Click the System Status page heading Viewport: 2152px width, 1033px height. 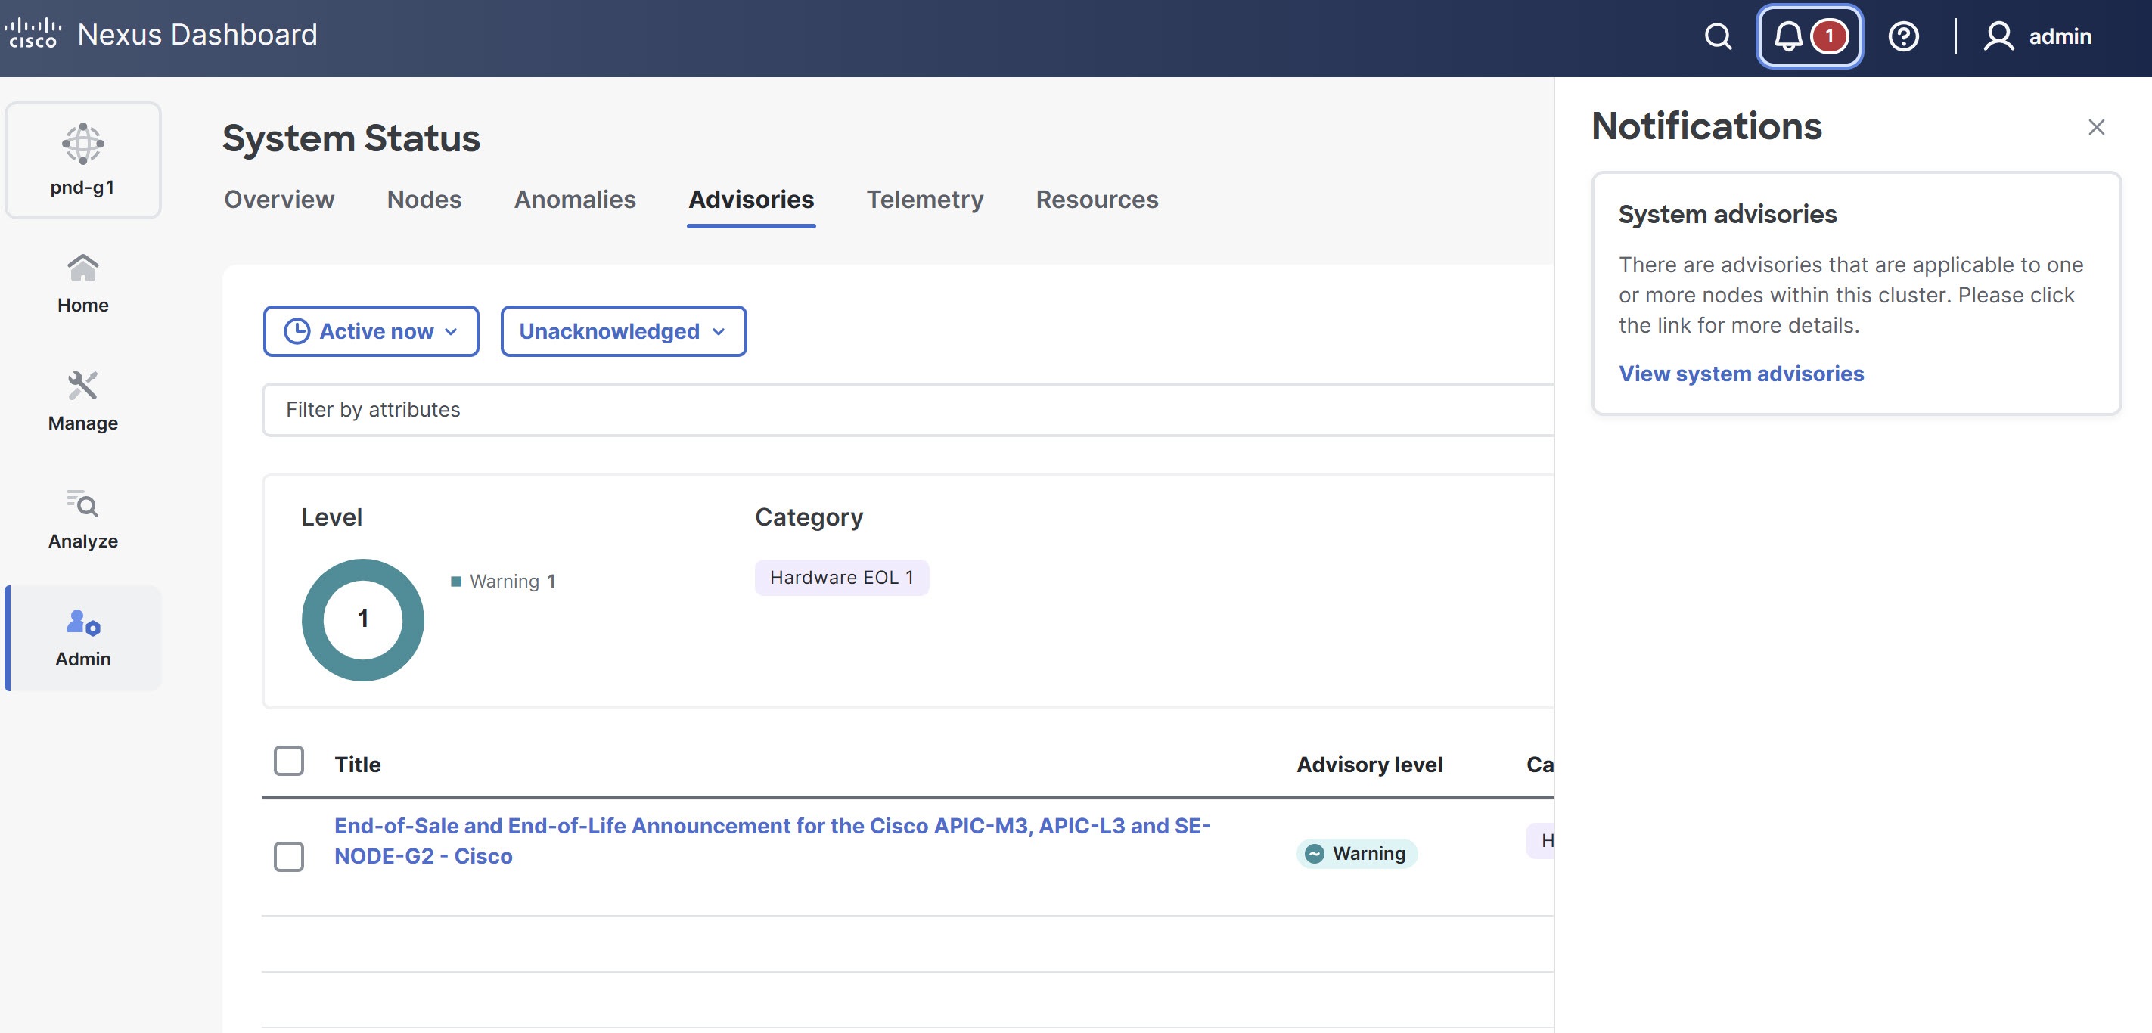pyautogui.click(x=352, y=138)
